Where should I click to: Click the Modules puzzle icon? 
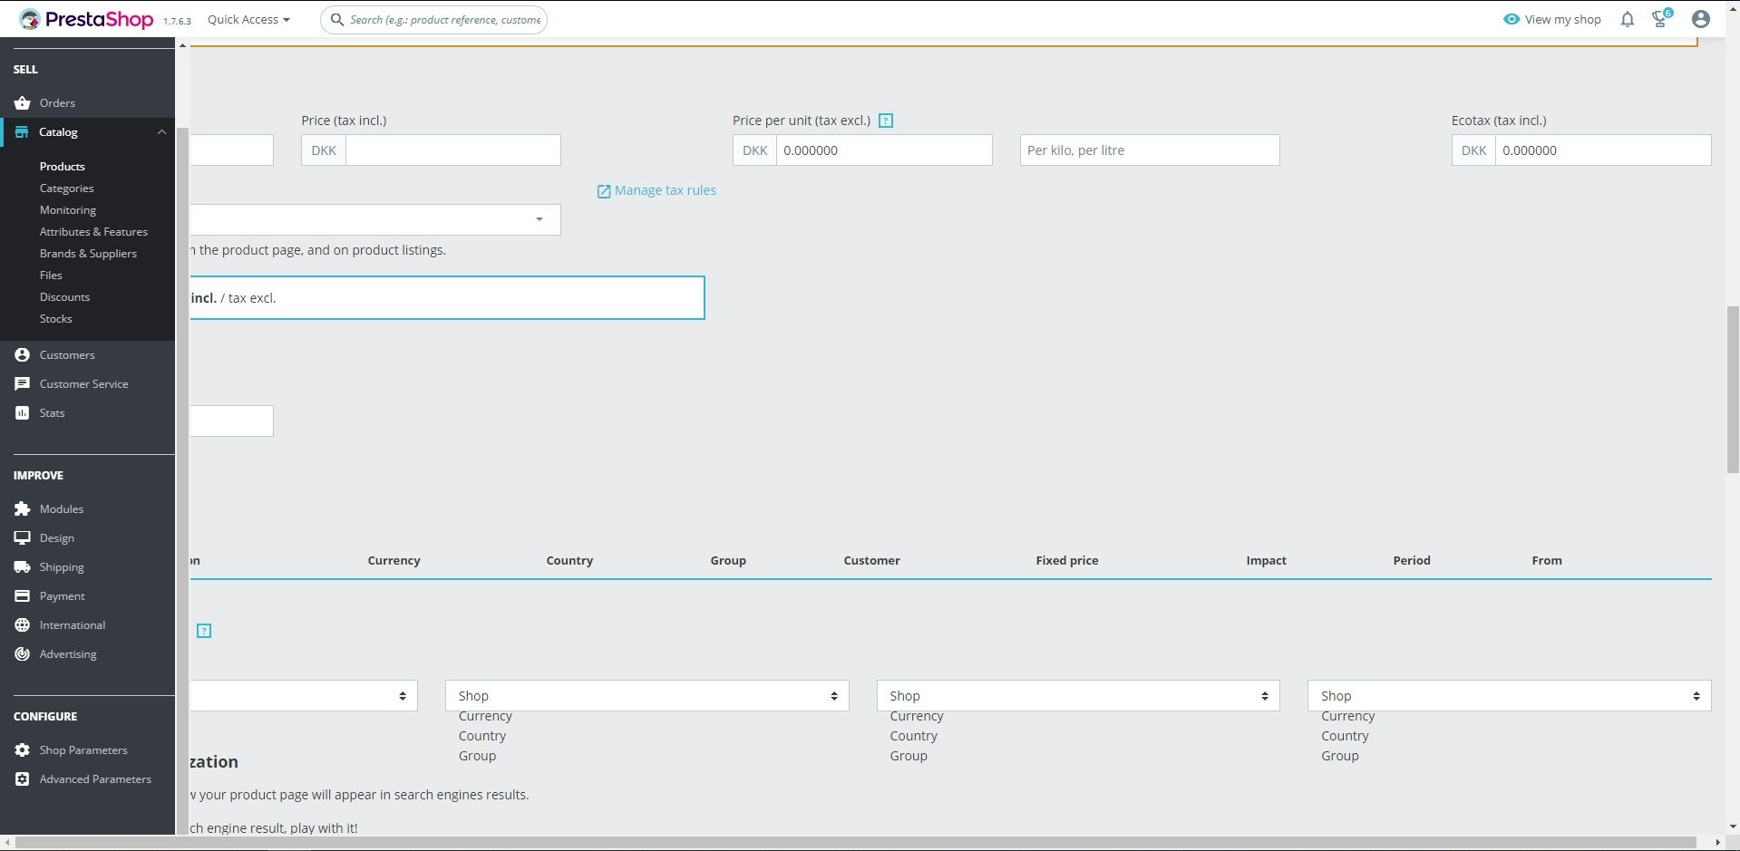tap(23, 509)
